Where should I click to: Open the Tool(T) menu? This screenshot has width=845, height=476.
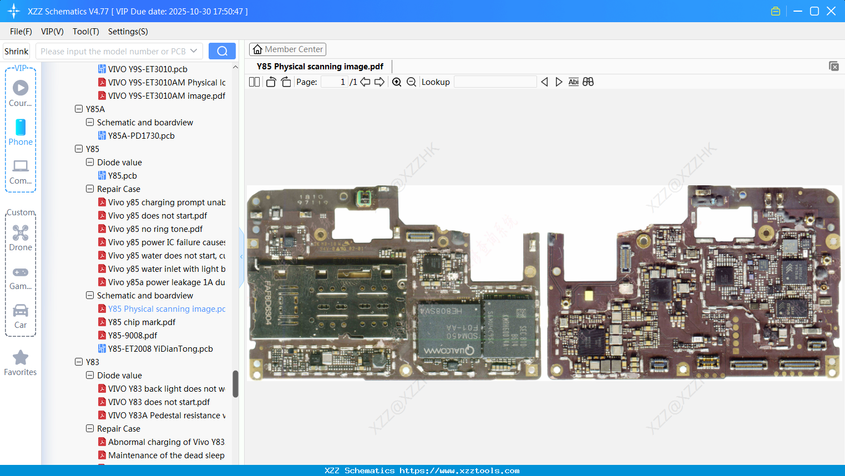pyautogui.click(x=85, y=32)
